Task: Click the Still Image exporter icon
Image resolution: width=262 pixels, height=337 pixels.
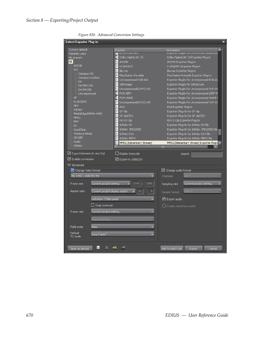Action: 117,84
